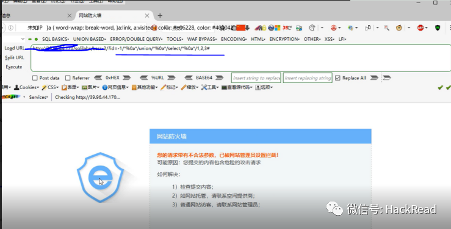
Task: Click the Netcraft toolbar logo
Action: [x=11, y=97]
